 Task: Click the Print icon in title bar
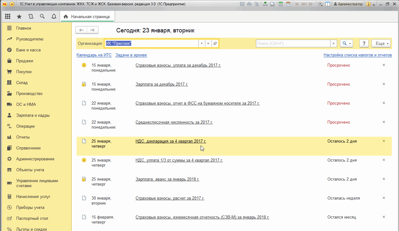pos(249,4)
